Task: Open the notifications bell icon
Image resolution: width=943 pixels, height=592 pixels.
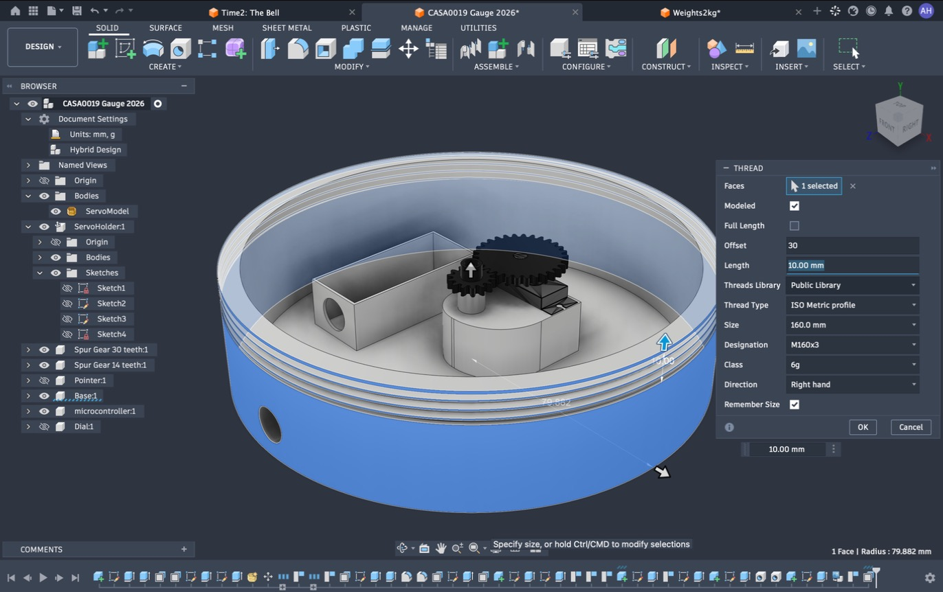Action: (x=889, y=11)
